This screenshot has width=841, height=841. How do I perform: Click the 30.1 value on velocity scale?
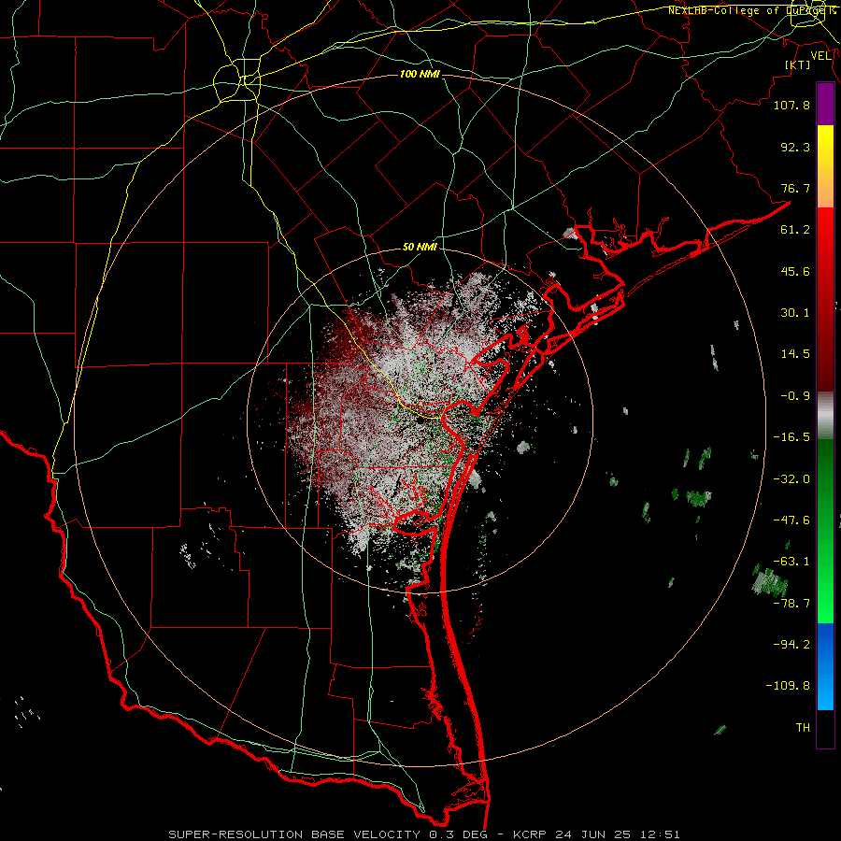tap(795, 313)
